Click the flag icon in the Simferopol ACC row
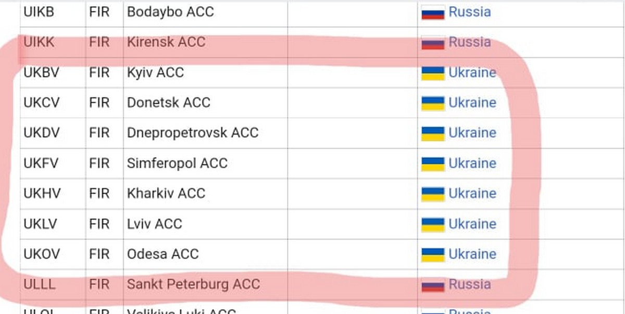 click(432, 164)
